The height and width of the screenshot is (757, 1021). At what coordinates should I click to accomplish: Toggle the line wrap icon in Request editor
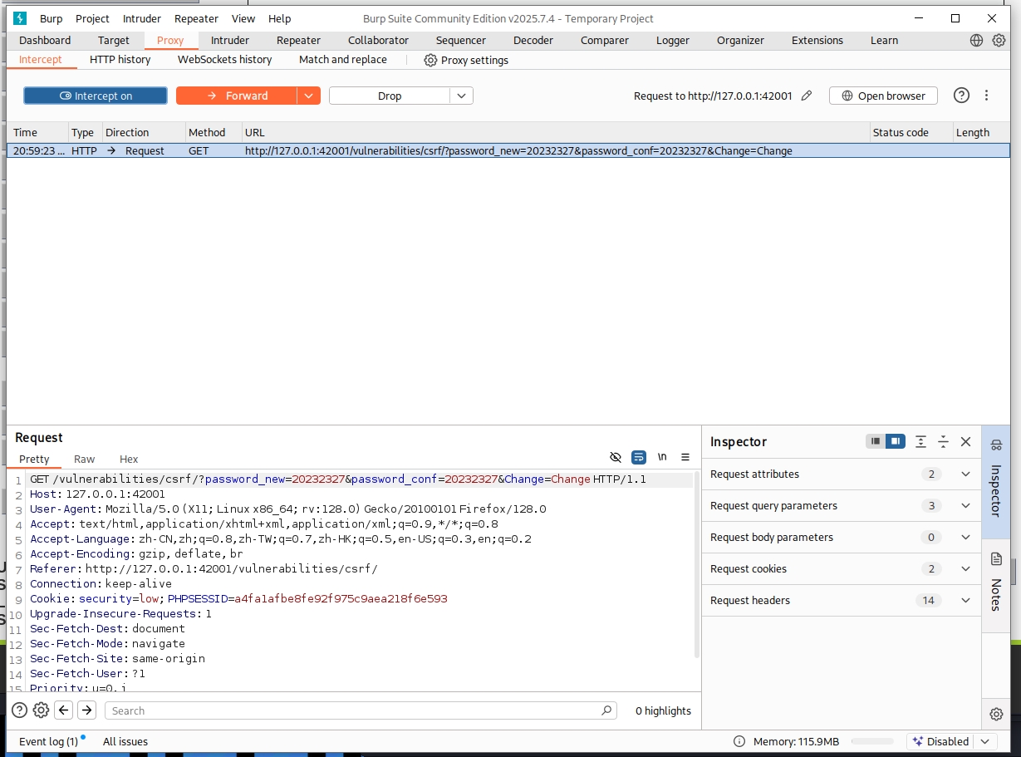pos(639,457)
